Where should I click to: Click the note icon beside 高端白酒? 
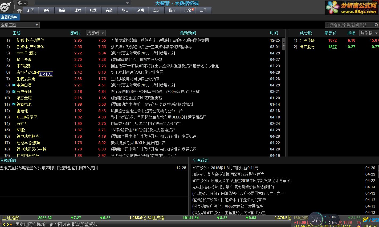pos(14,85)
